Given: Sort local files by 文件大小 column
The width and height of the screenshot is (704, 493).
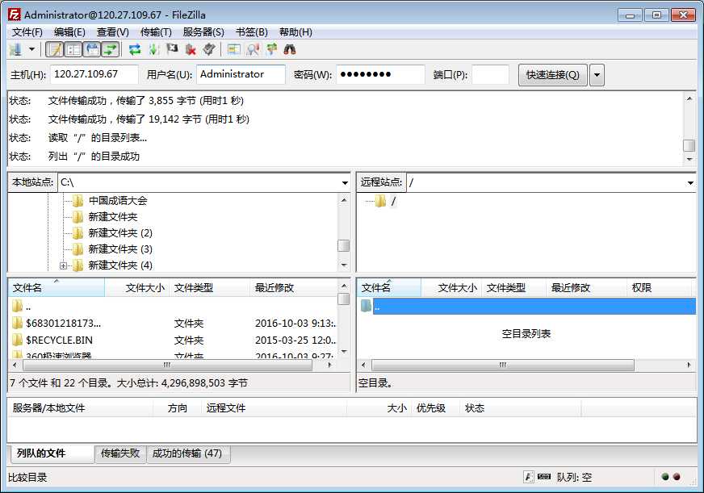Looking at the screenshot, I should tap(137, 287).
